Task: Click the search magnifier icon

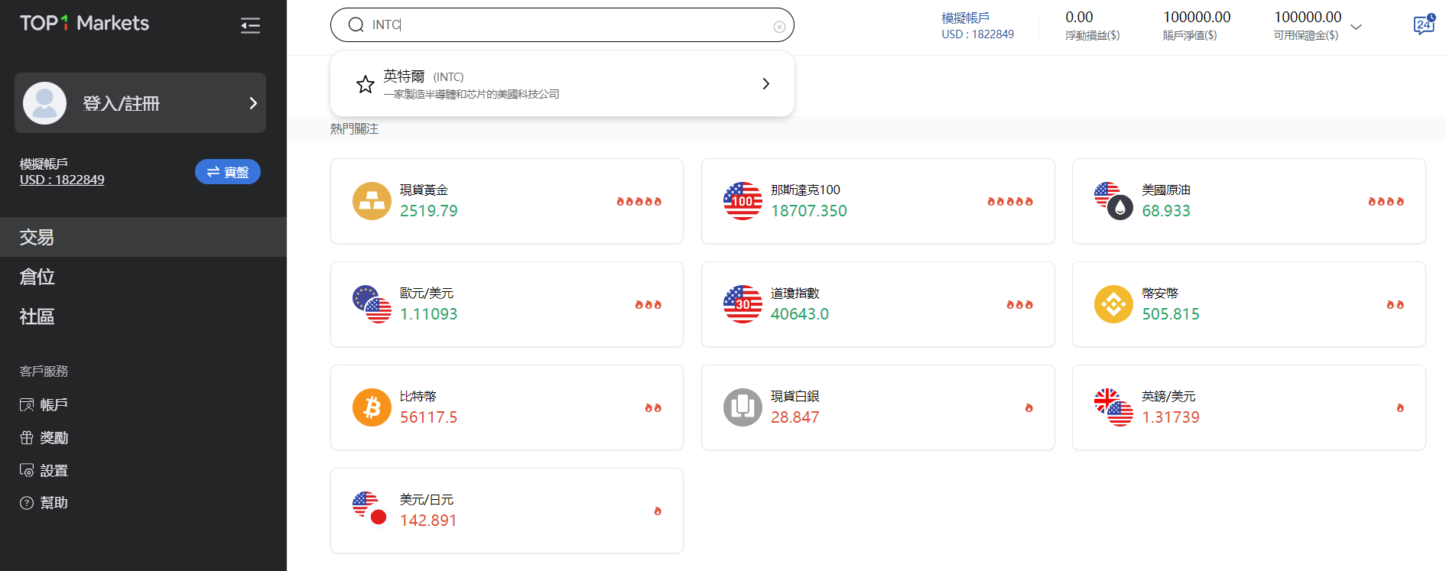Action: [356, 25]
